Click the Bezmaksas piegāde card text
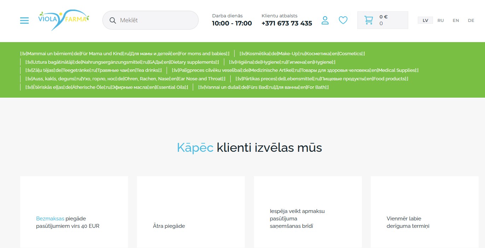Screen dimensions: 485x248 (68, 222)
